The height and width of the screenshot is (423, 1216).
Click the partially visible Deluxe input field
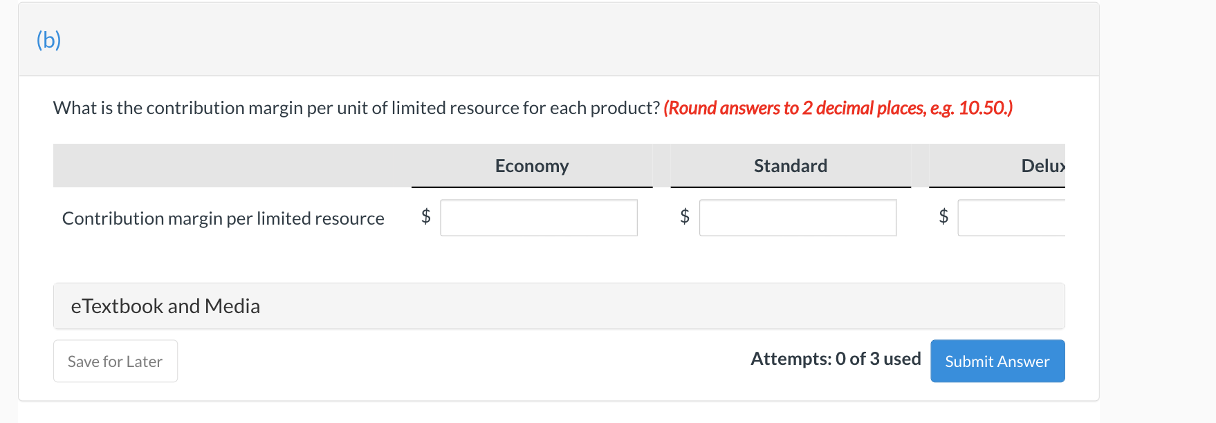(x=1011, y=218)
